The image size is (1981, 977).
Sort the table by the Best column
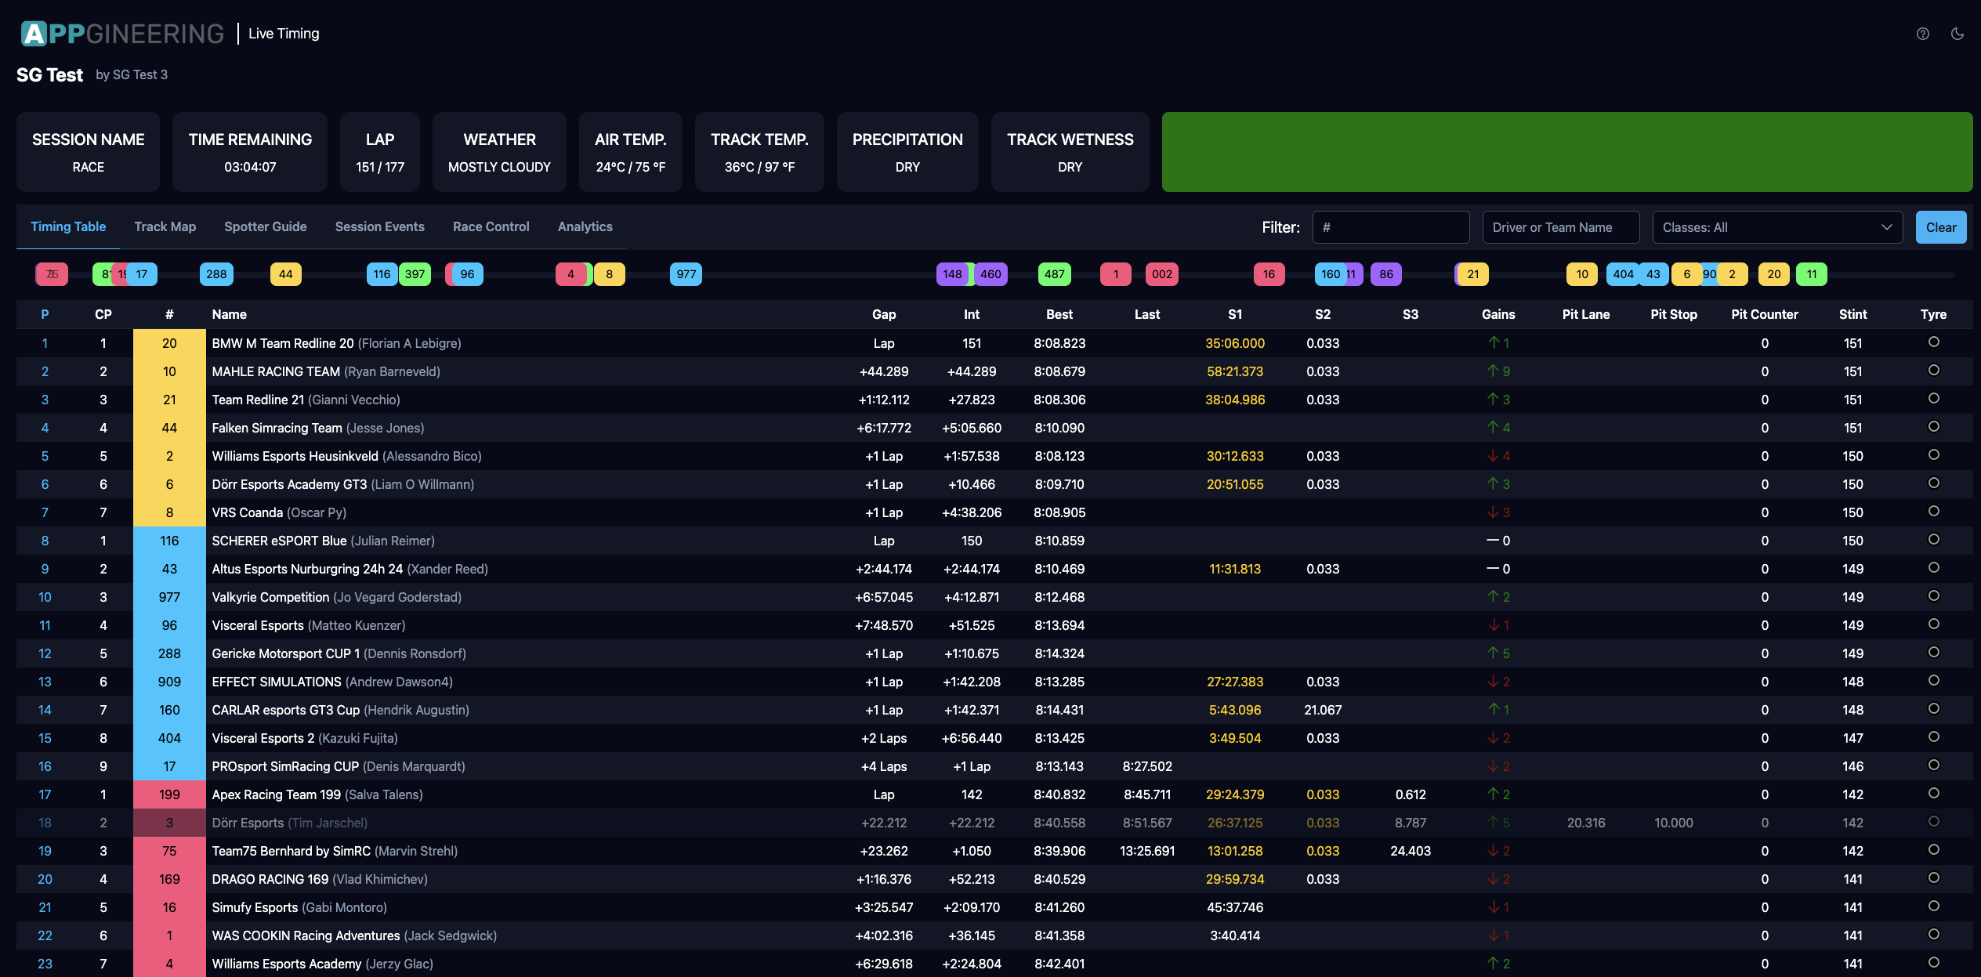coord(1059,314)
